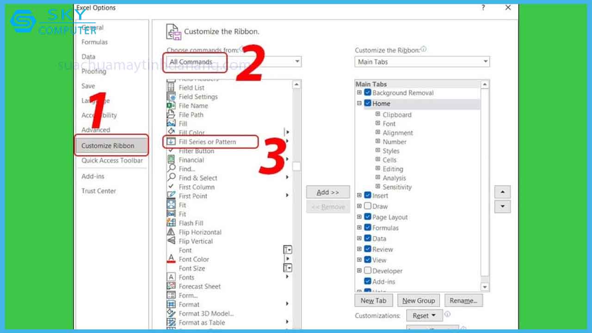Click the help question mark in title bar

point(483,8)
